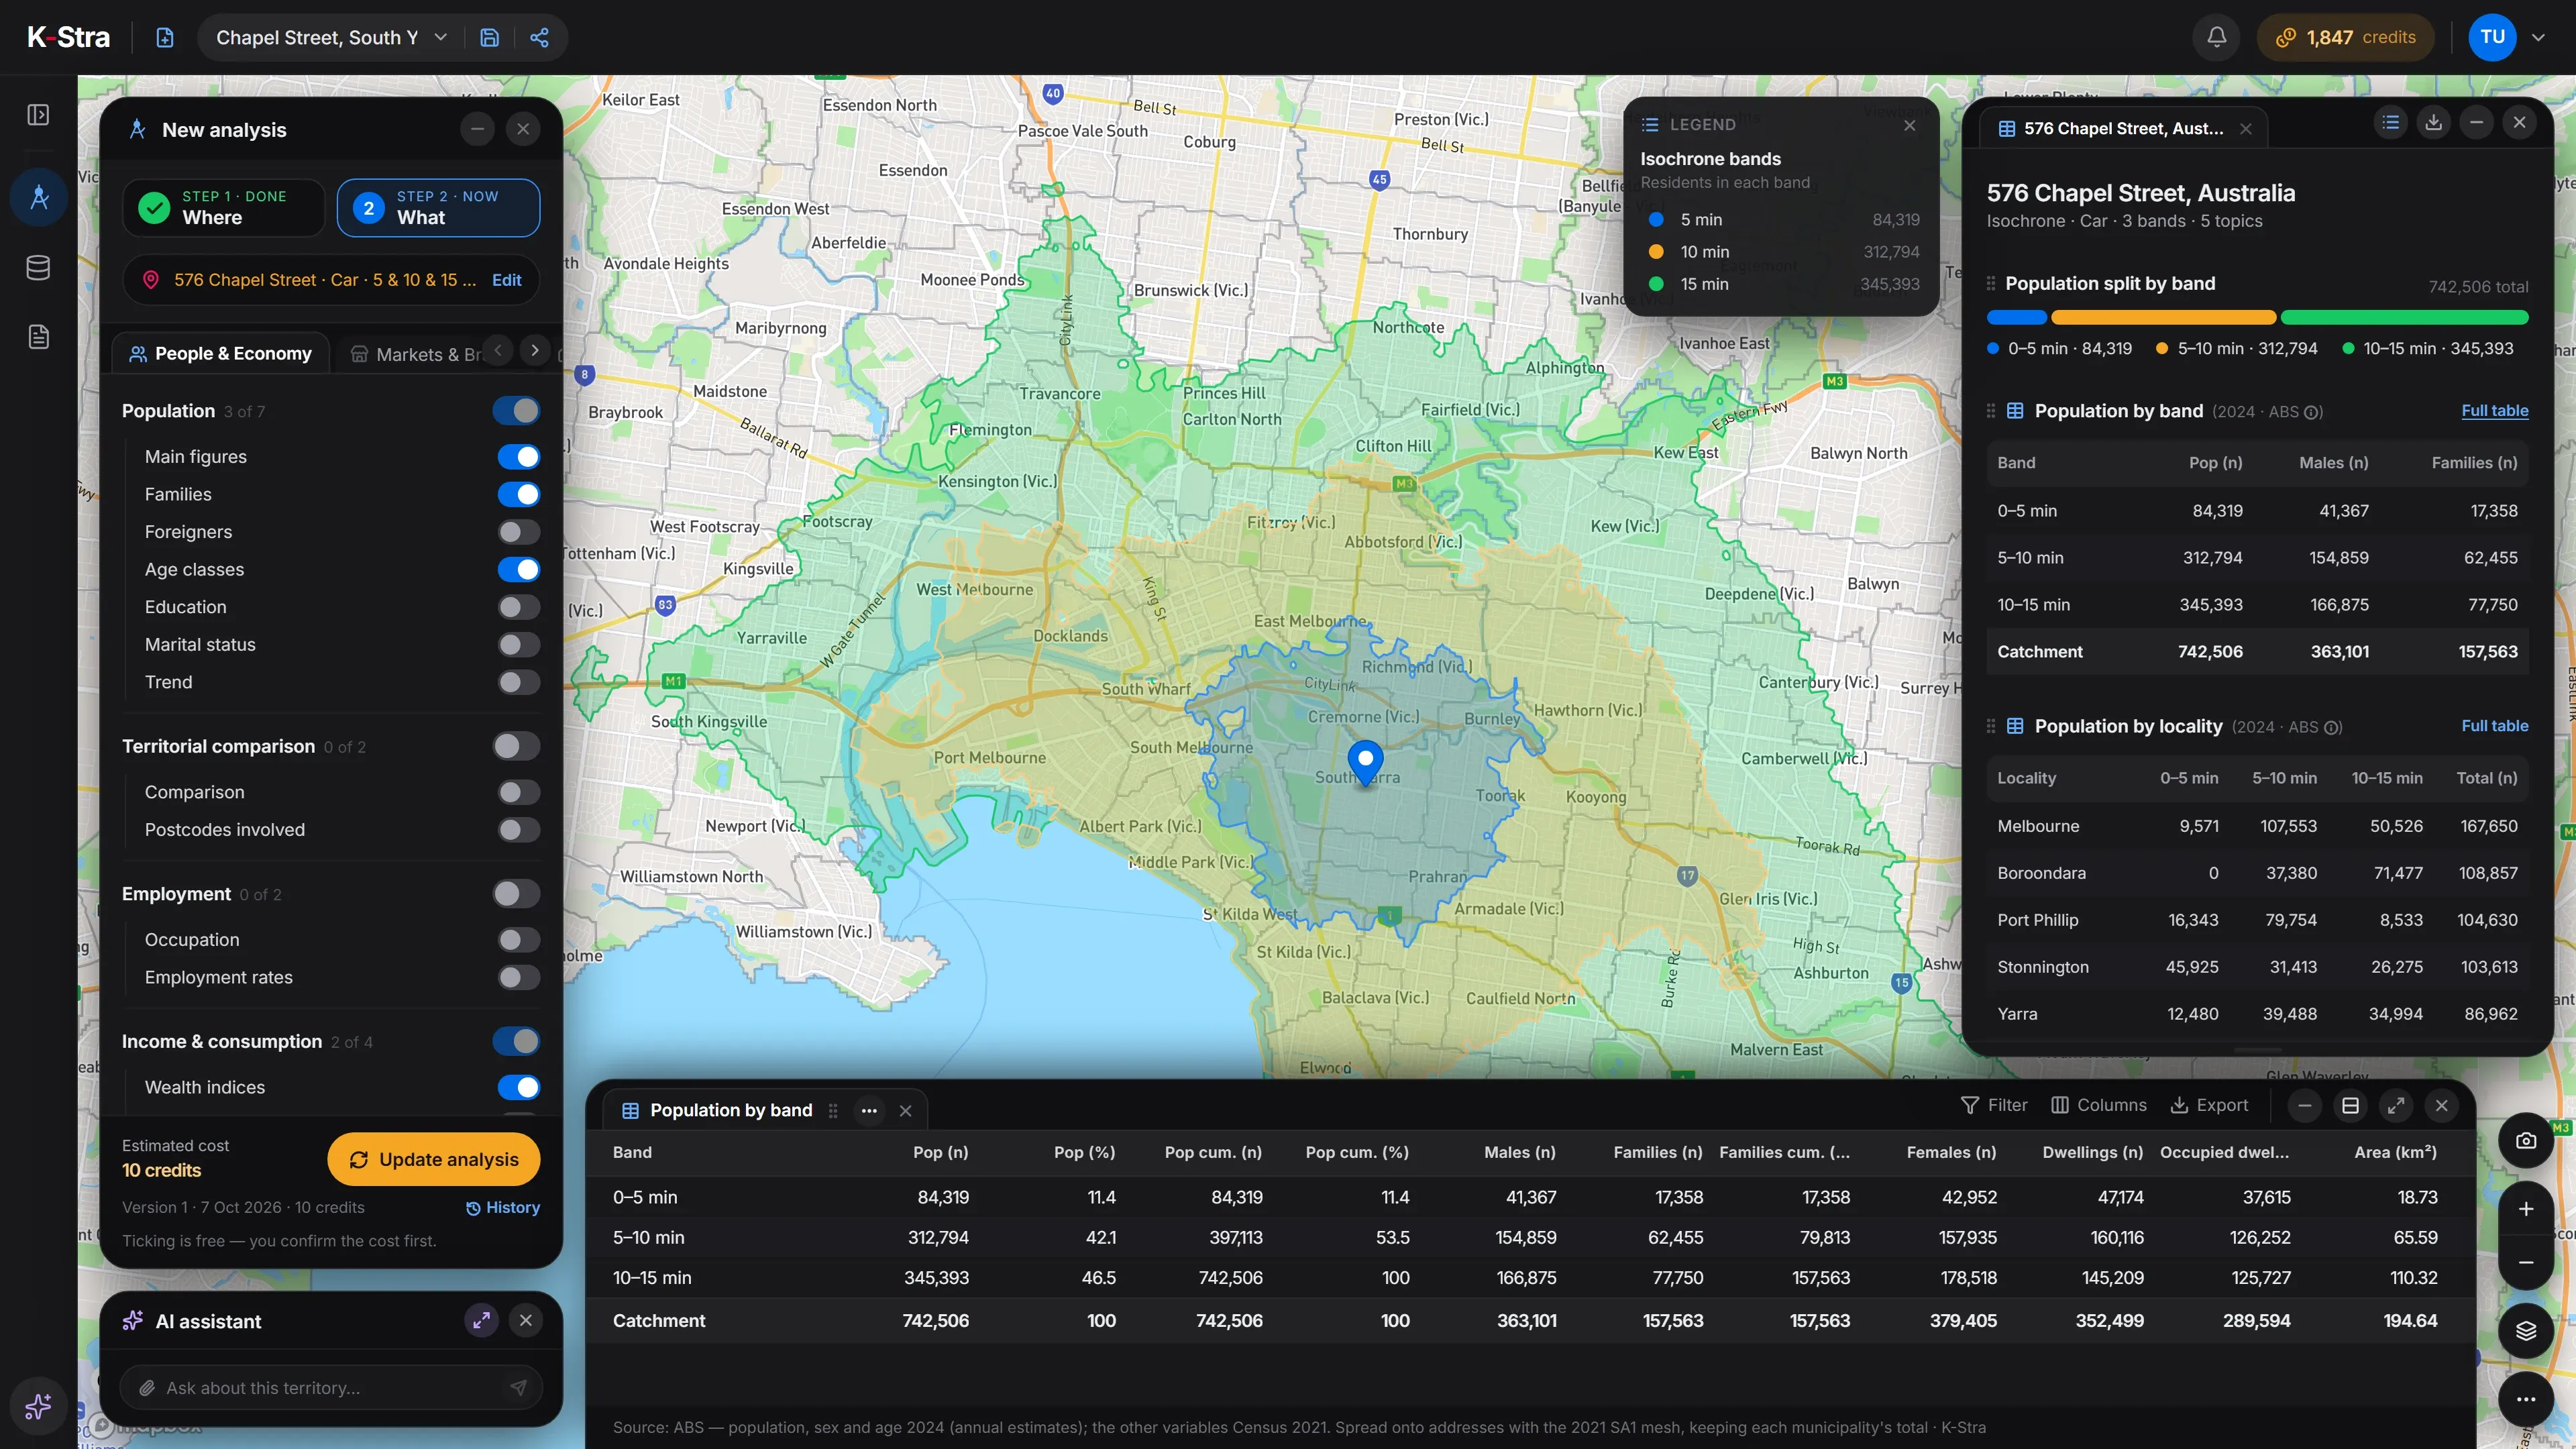Edit the 576 Chapel Street location

pyautogui.click(x=506, y=280)
